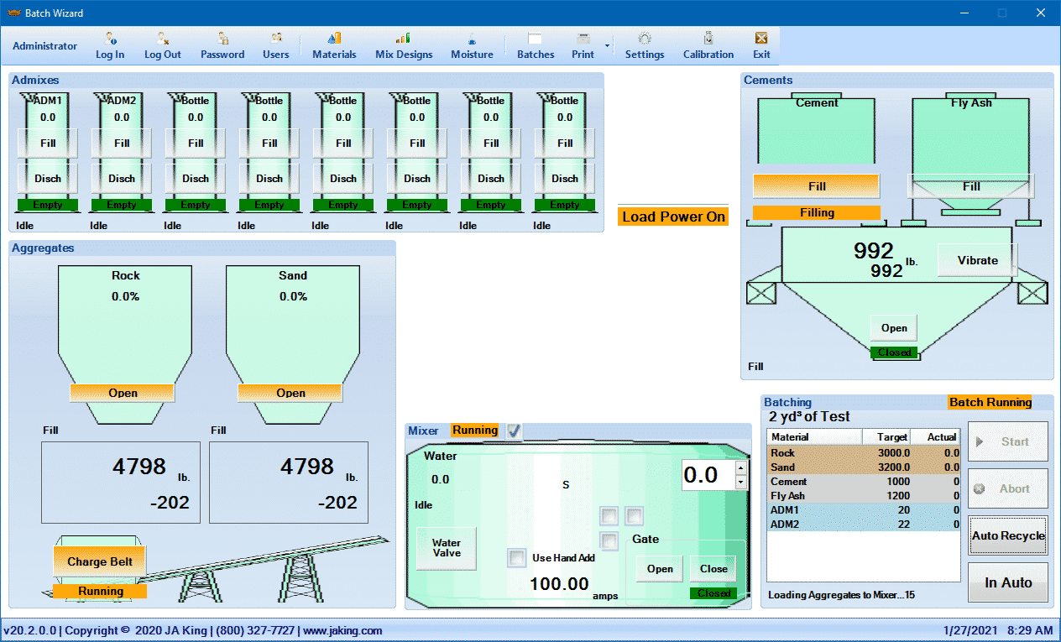Click the Charge Belt button

pyautogui.click(x=99, y=560)
